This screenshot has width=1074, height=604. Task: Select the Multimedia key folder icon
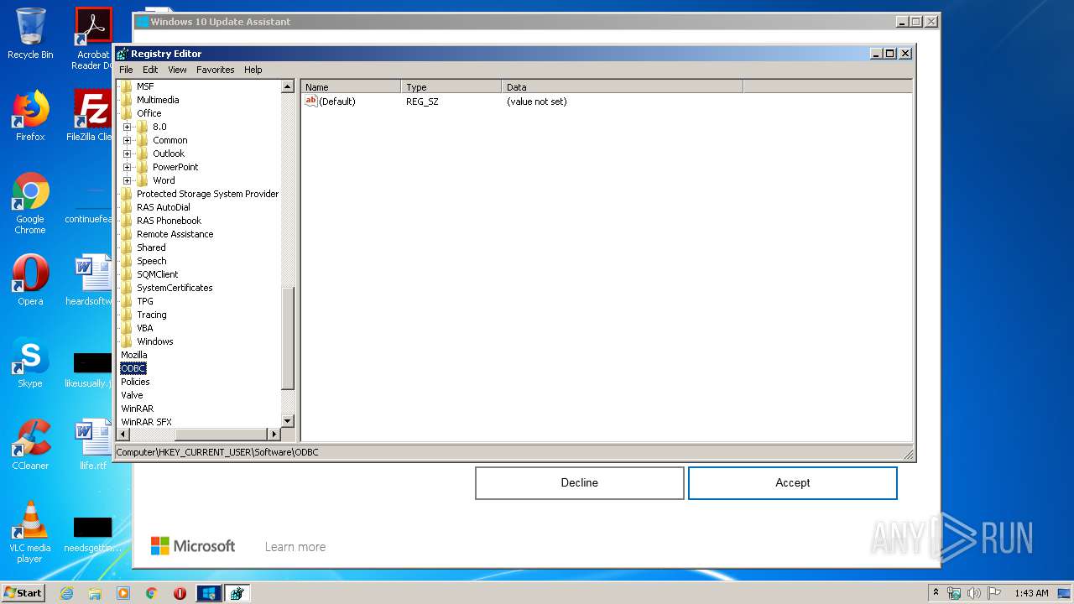127,100
